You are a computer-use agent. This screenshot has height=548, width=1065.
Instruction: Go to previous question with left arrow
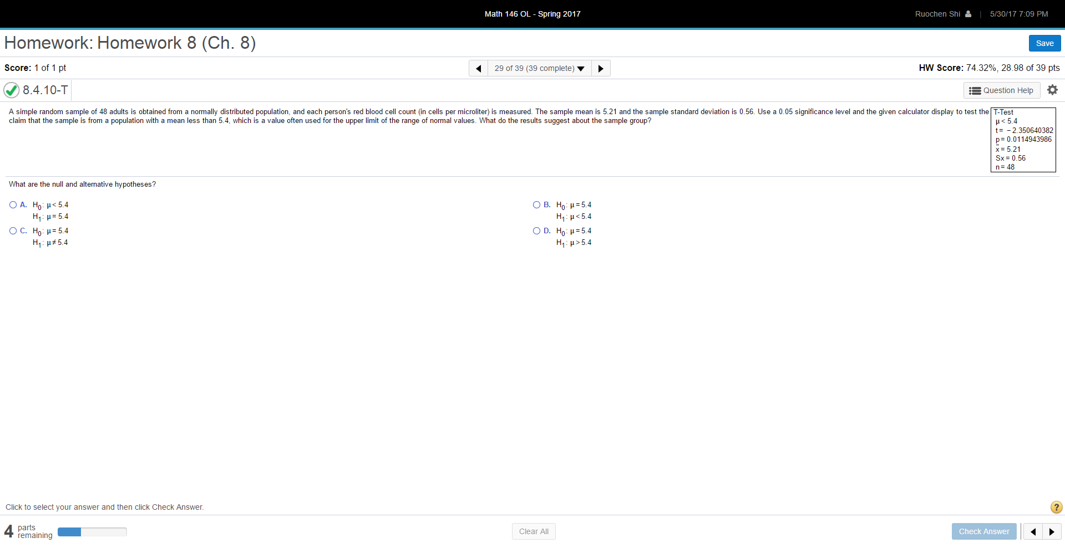pos(478,68)
